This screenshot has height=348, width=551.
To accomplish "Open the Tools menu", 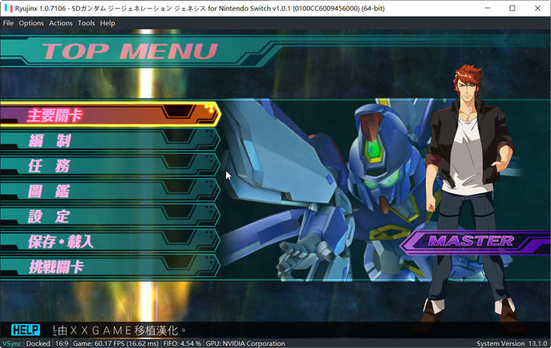I will point(87,23).
